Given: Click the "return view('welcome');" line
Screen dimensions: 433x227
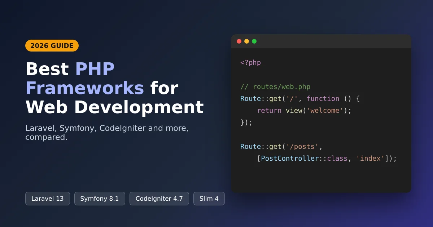Looking at the screenshot, I should click(304, 111).
